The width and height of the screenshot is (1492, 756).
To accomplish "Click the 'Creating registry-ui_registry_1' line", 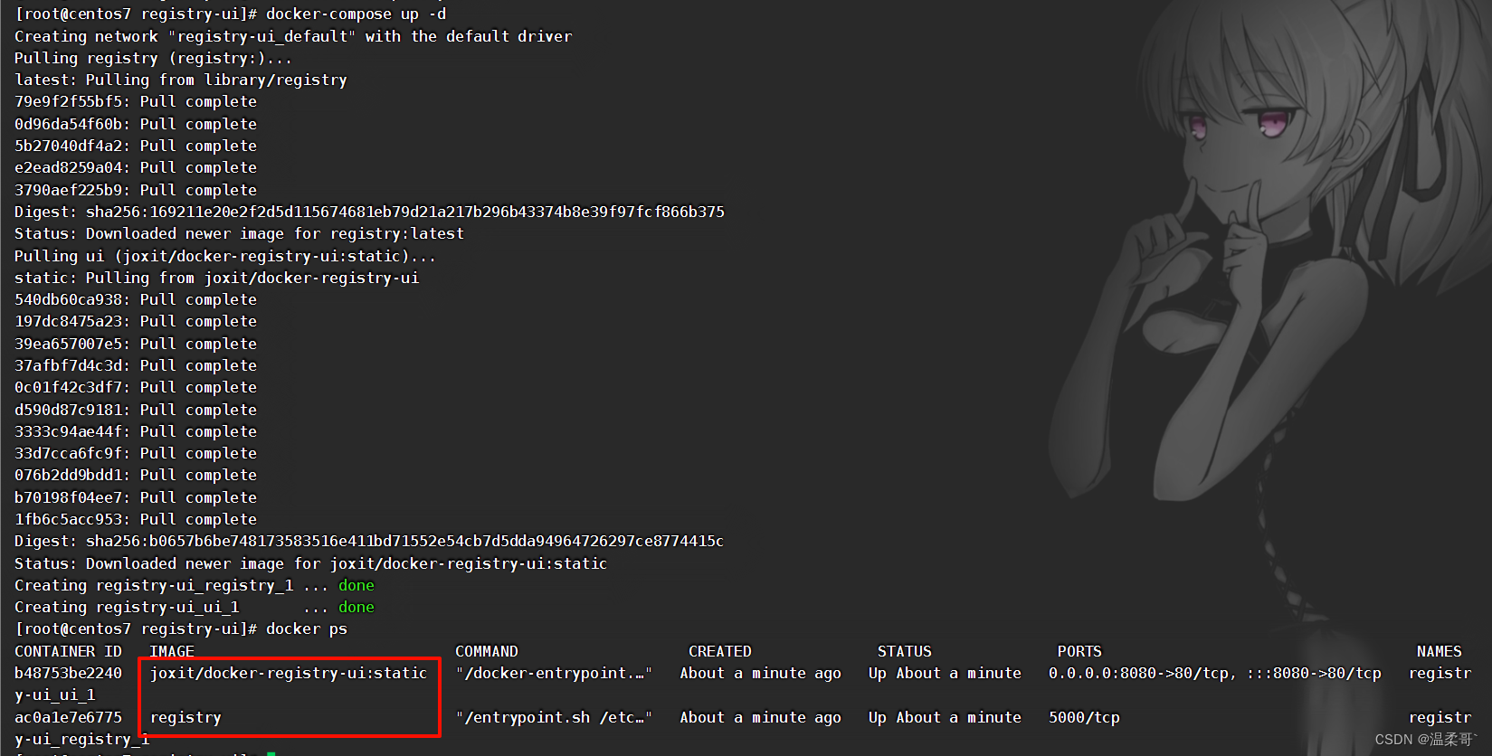I will tap(195, 585).
